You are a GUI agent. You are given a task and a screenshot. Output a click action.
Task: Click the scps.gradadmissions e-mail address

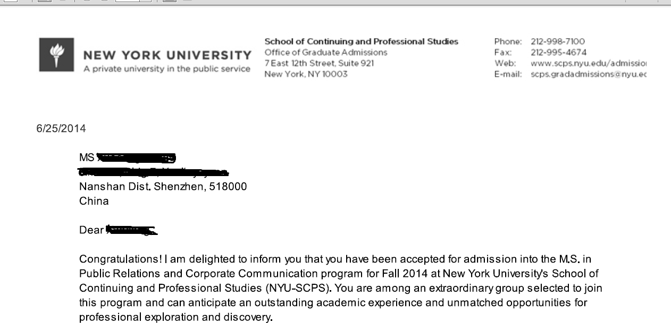588,74
